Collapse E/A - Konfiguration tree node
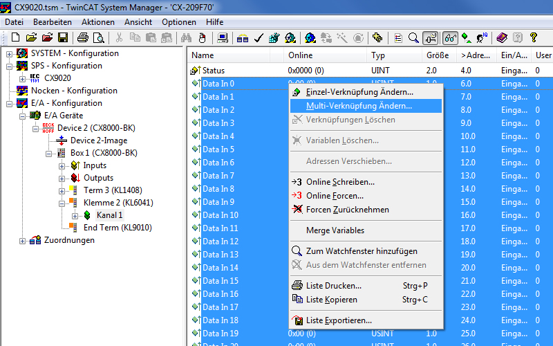This screenshot has height=346, width=553. (9, 103)
